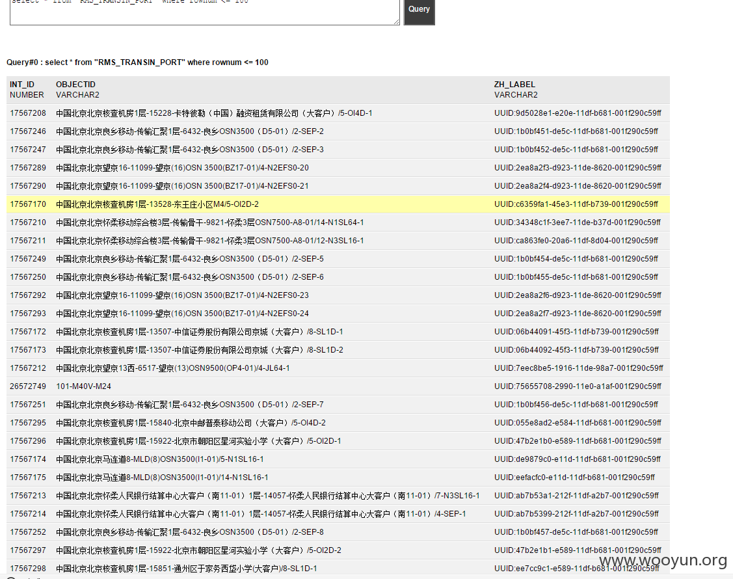This screenshot has width=733, height=579.
Task: Click UUID:06b44092-45f3-11df-b739-001f290c59ff label
Action: [x=576, y=350]
